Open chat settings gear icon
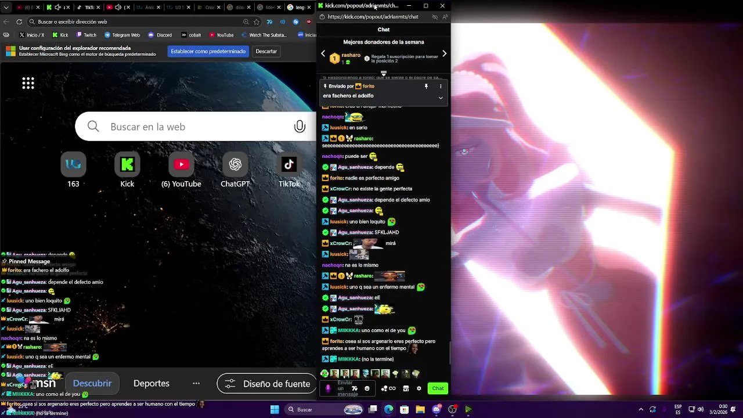The image size is (743, 418). click(x=419, y=388)
